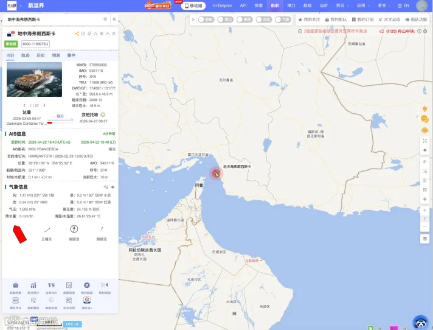Add ship to favorites with star icon
The width and height of the screenshot is (433, 330).
(95, 33)
